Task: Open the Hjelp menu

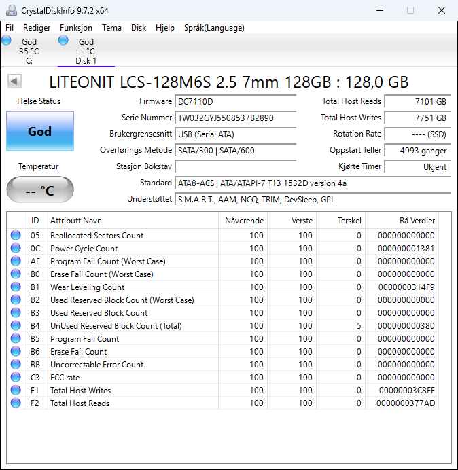Action: pyautogui.click(x=165, y=28)
